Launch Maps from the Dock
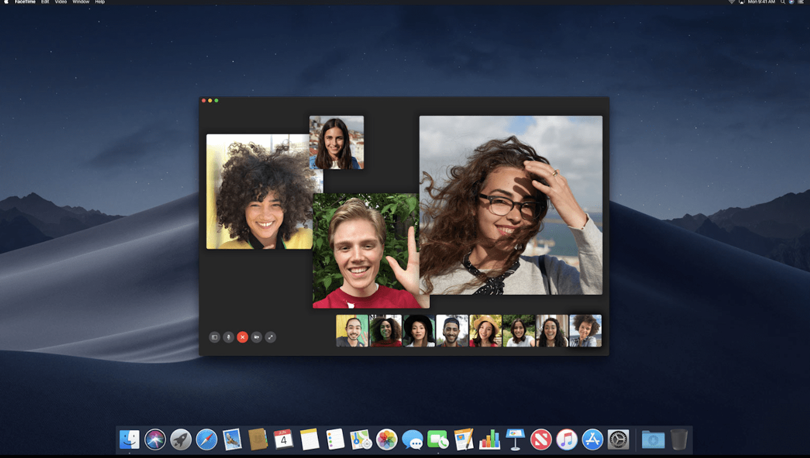The height and width of the screenshot is (458, 810). tap(361, 439)
